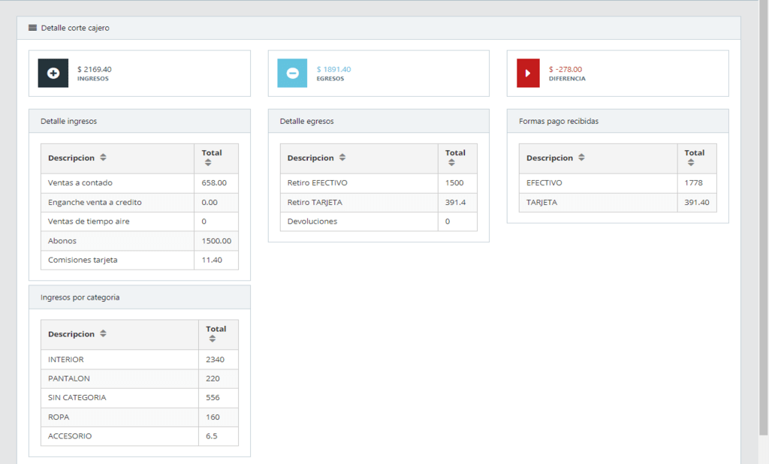769x464 pixels.
Task: Sort Formas pago recibidas by Descripcion
Action: click(581, 158)
